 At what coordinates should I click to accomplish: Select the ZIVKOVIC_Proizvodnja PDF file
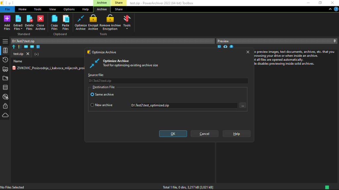(x=49, y=68)
